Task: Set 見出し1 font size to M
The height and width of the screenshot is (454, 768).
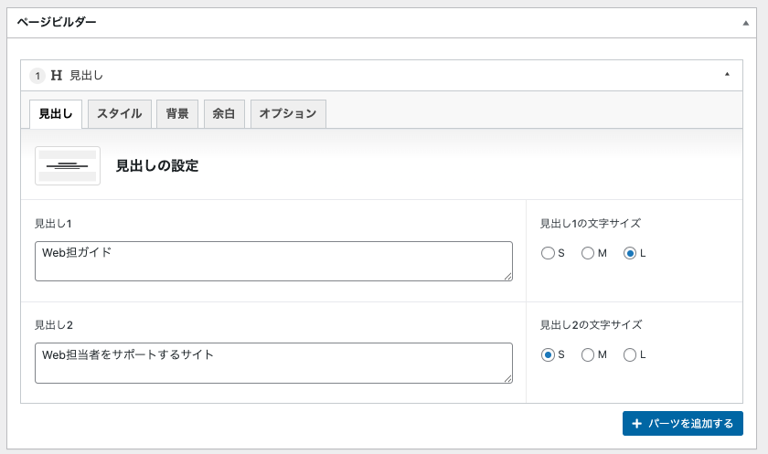Action: 588,253
